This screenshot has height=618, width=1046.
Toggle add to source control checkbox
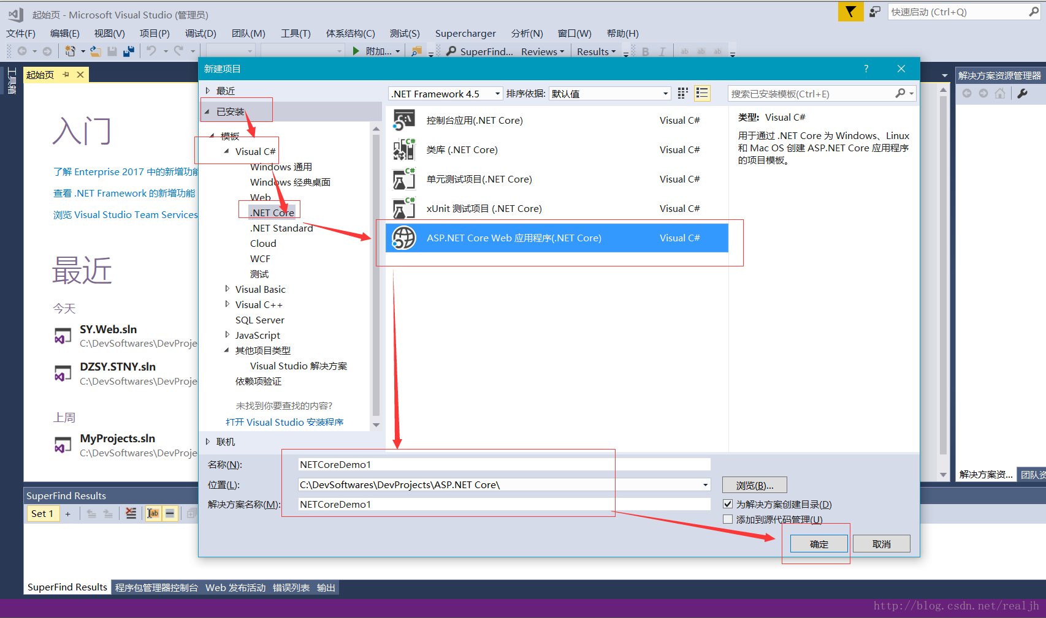pos(728,519)
